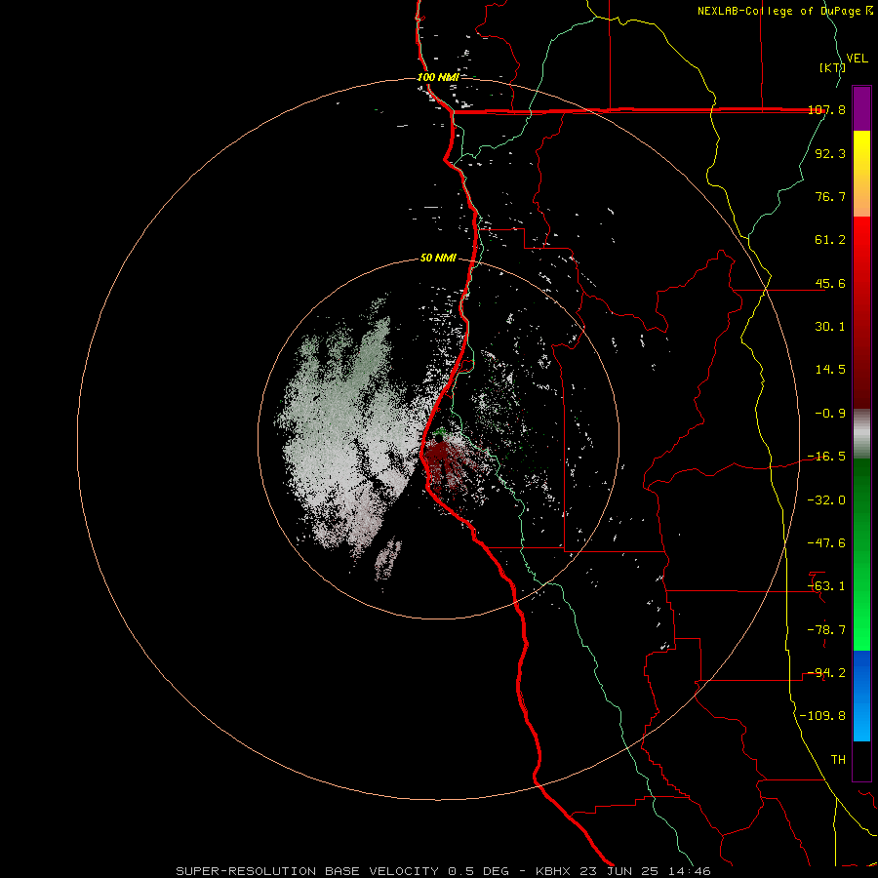Select the 107.8 legend value
The width and height of the screenshot is (878, 878).
point(826,110)
